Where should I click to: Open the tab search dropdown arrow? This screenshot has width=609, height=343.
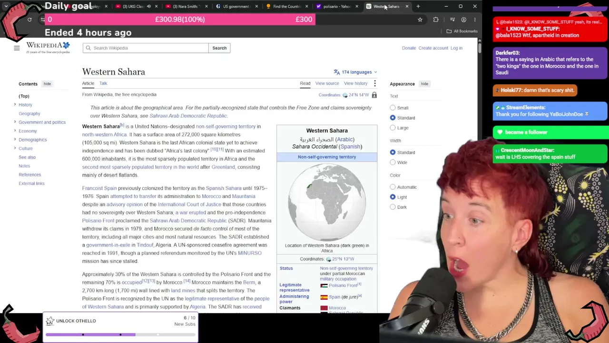[6, 6]
